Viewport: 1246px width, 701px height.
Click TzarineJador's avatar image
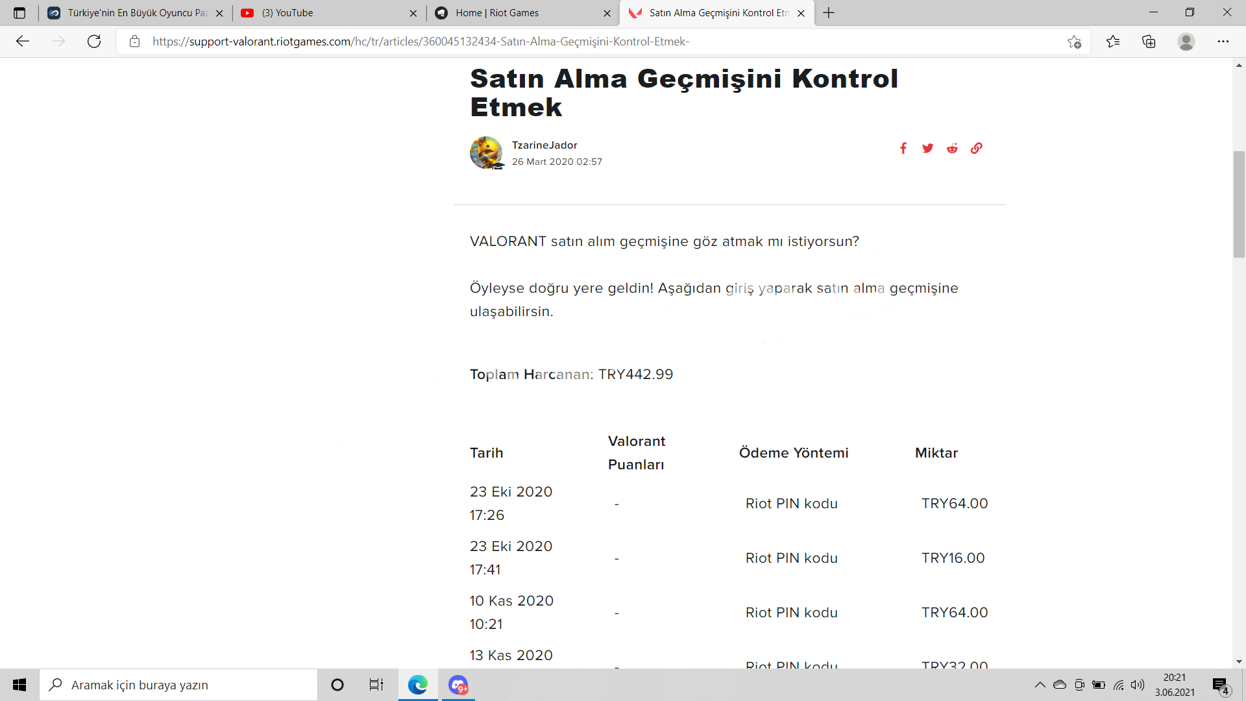[x=486, y=153]
